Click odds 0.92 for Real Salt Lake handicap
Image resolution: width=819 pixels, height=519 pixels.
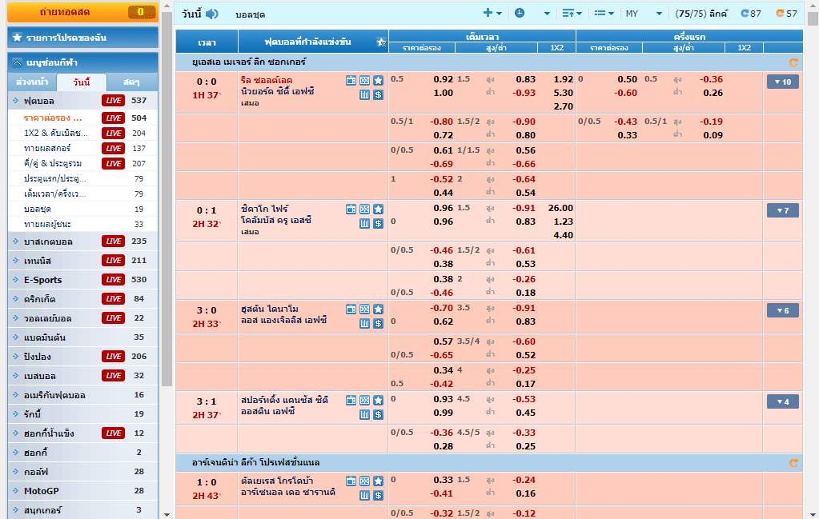pyautogui.click(x=443, y=79)
